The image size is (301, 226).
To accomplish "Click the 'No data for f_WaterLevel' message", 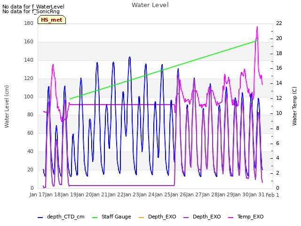I will [33, 7].
